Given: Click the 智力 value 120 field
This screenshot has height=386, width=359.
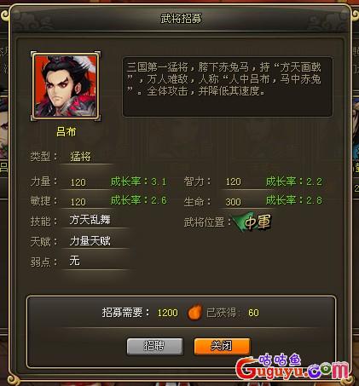Looking at the screenshot, I should click(234, 181).
